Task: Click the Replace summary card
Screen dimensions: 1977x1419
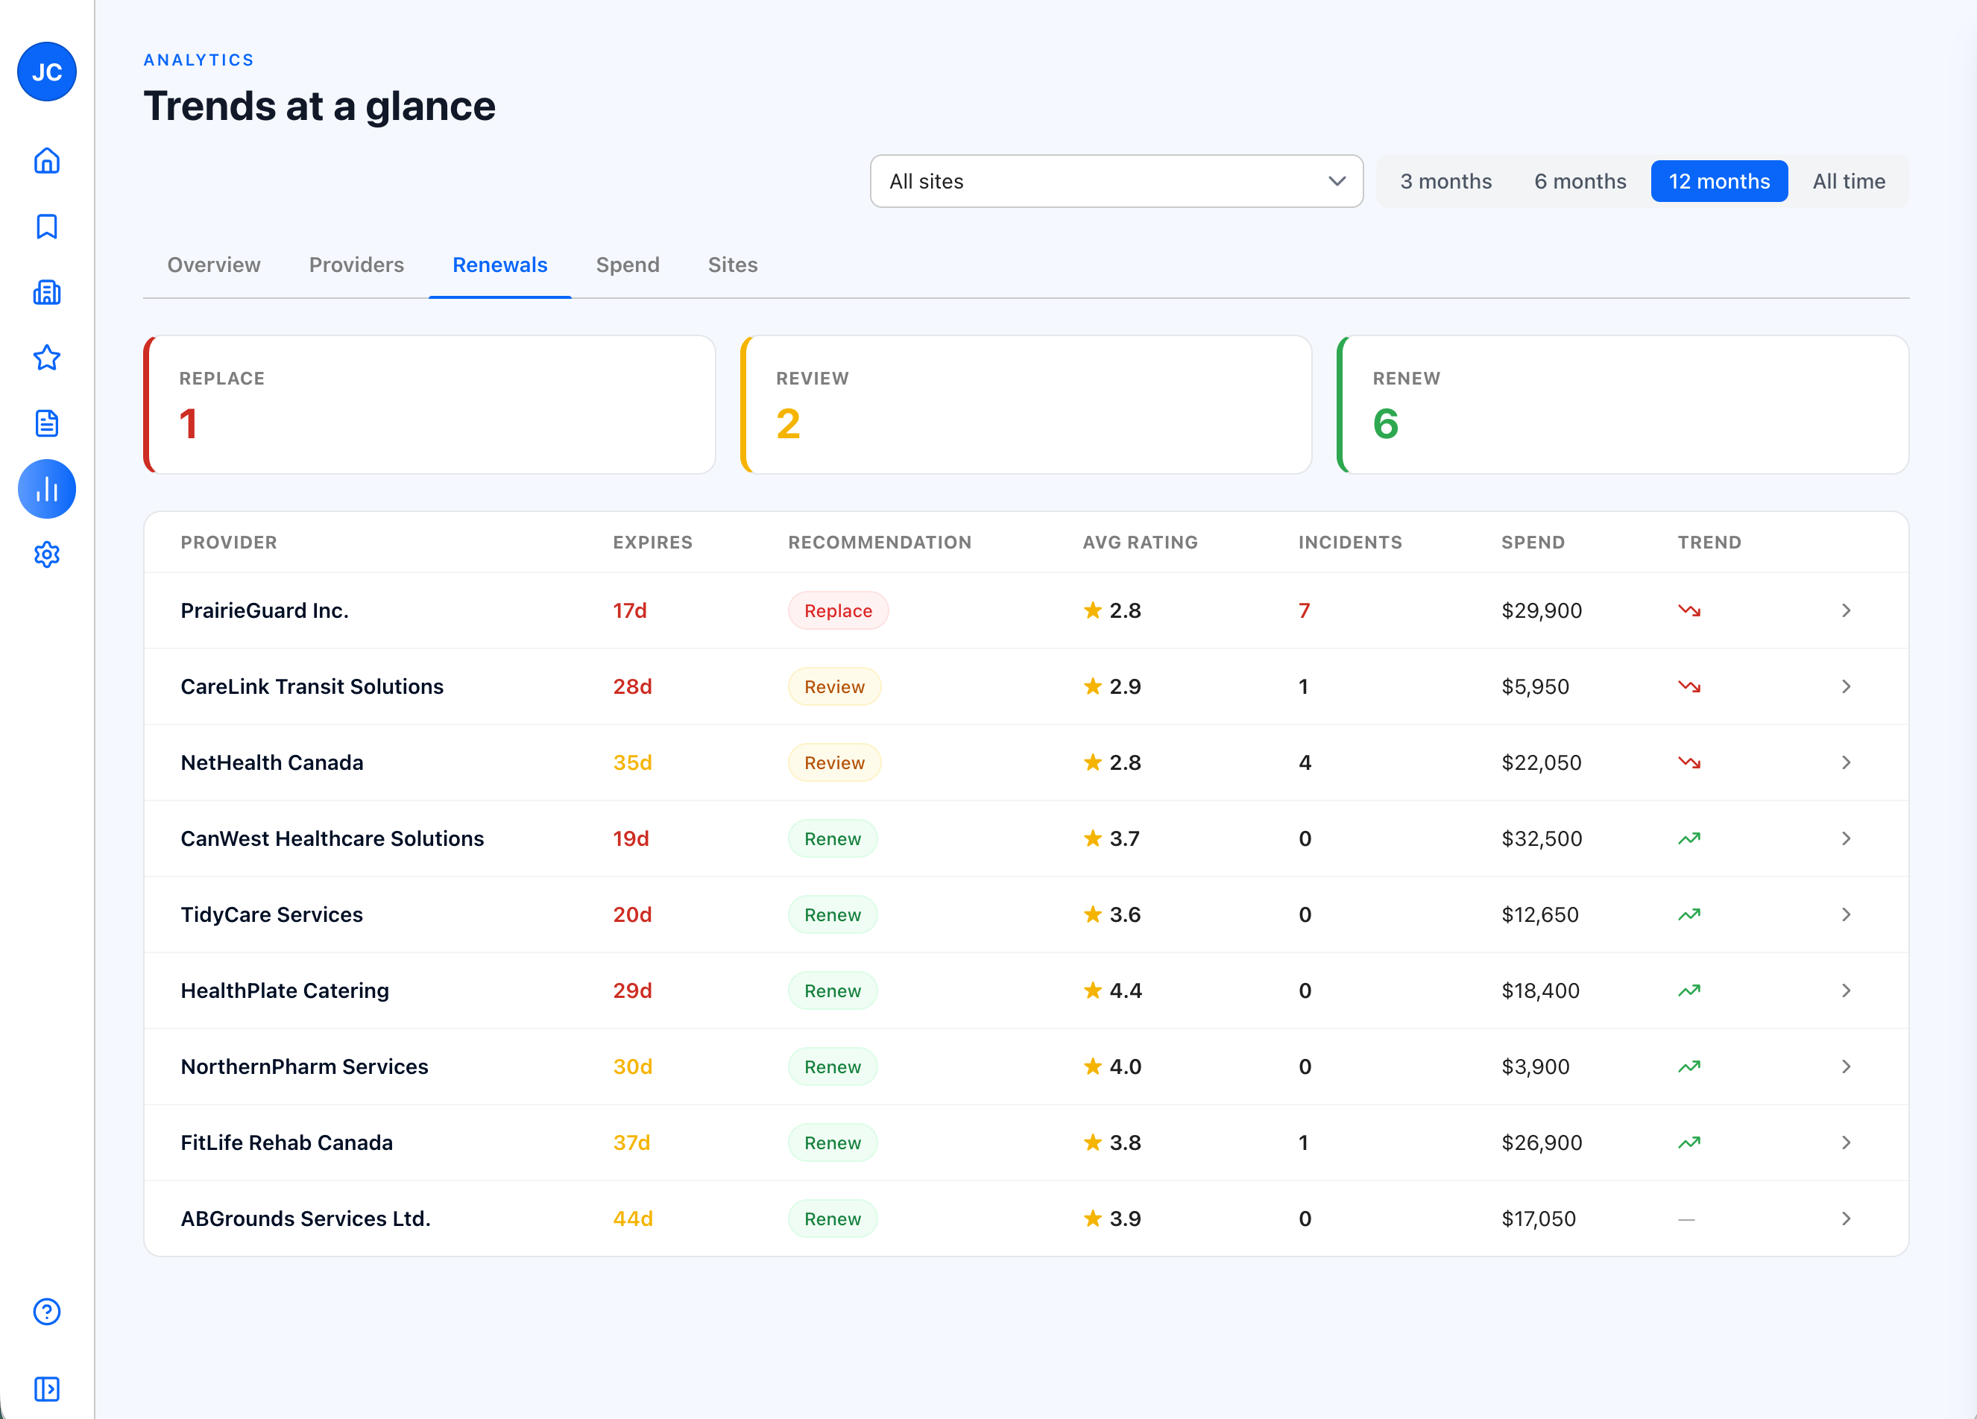Action: point(429,405)
